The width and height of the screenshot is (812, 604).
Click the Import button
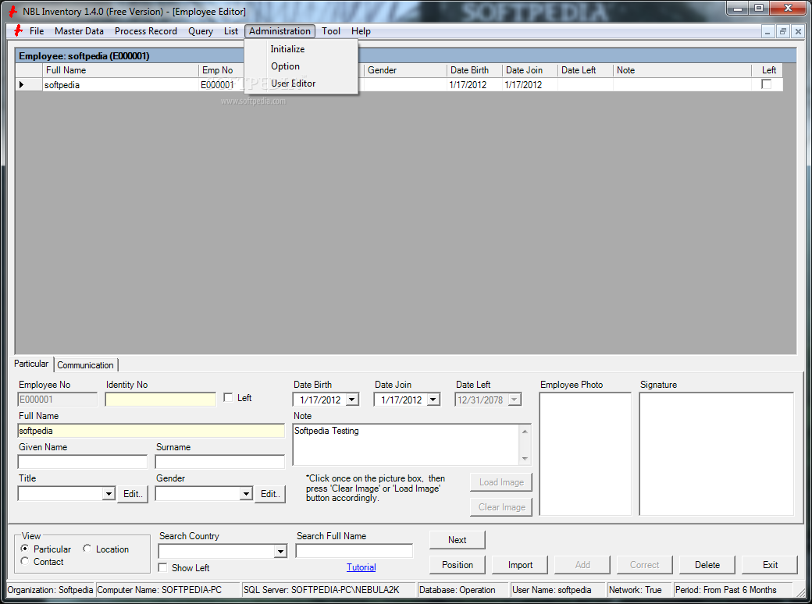[520, 565]
